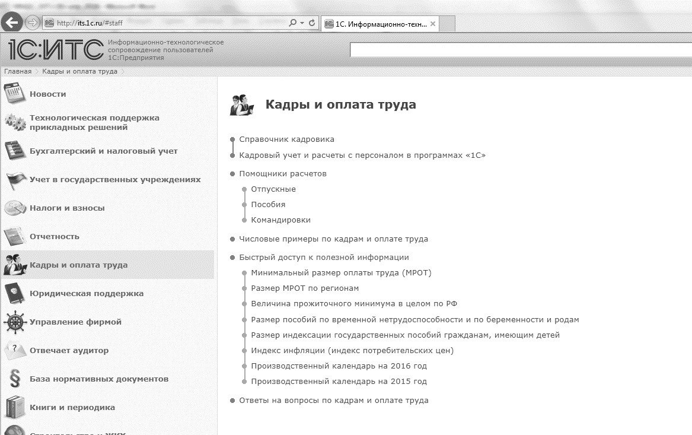Image resolution: width=692 pixels, height=435 pixels.
Task: Open Ответы на вопросы по кадрам link
Action: 334,401
